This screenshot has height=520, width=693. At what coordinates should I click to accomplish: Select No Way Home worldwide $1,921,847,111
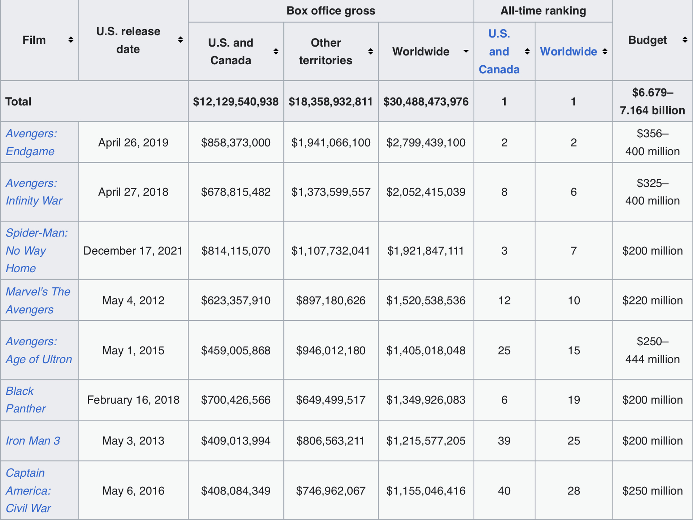[x=426, y=251]
